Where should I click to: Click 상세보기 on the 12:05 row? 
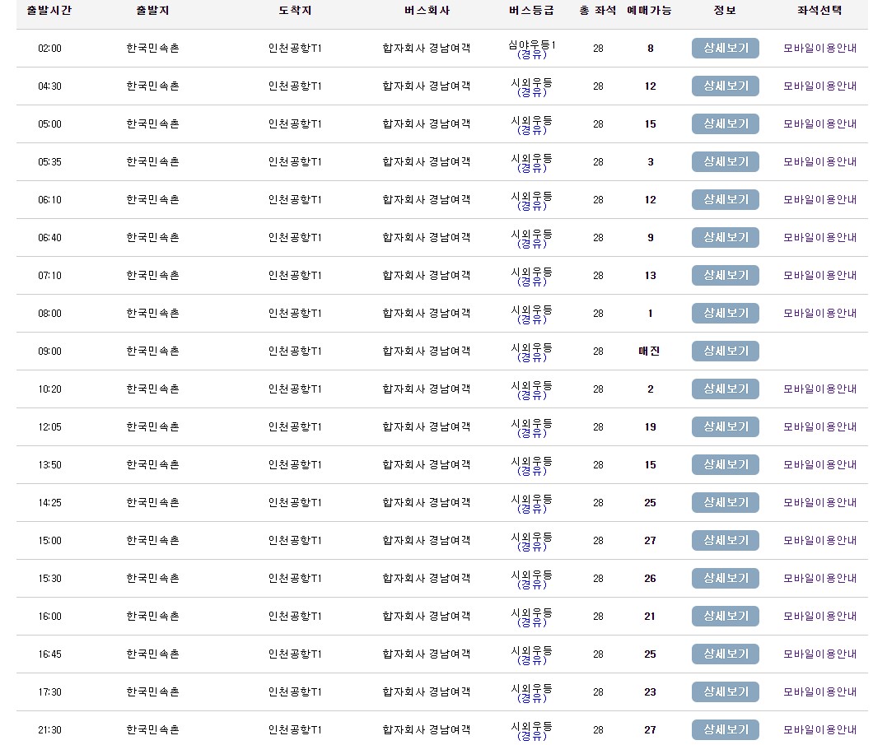[x=725, y=426]
